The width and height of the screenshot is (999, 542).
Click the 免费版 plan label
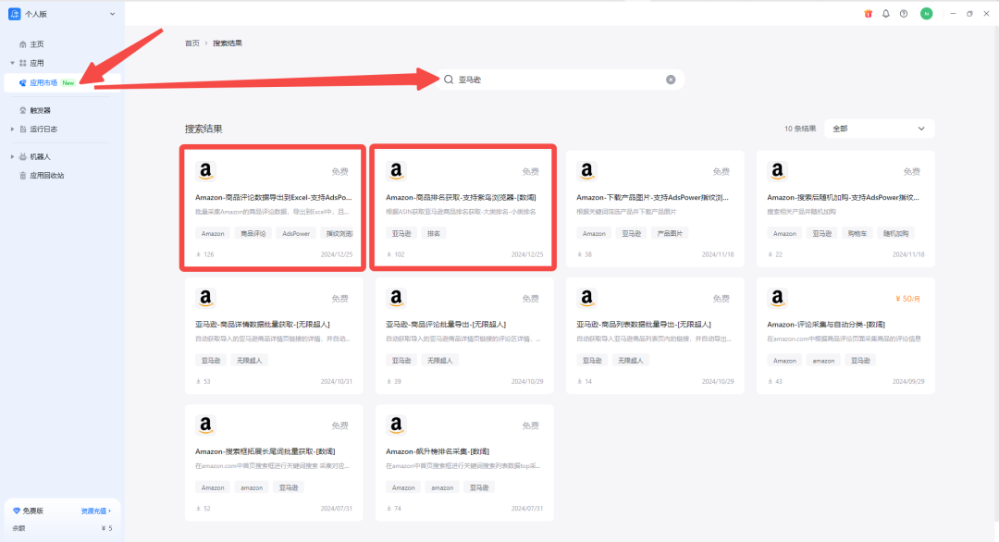coord(33,511)
